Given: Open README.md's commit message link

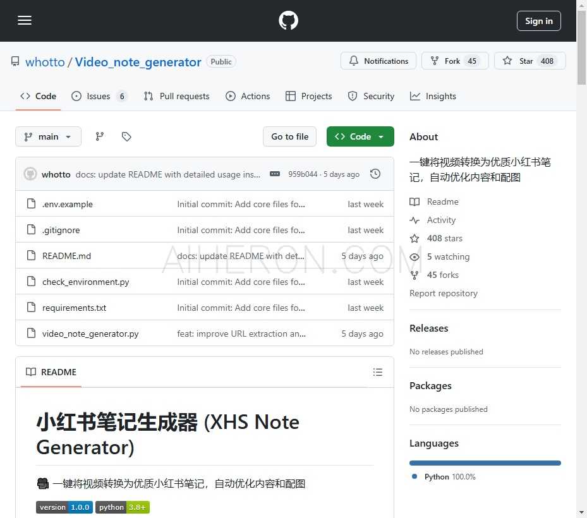Looking at the screenshot, I should point(240,256).
